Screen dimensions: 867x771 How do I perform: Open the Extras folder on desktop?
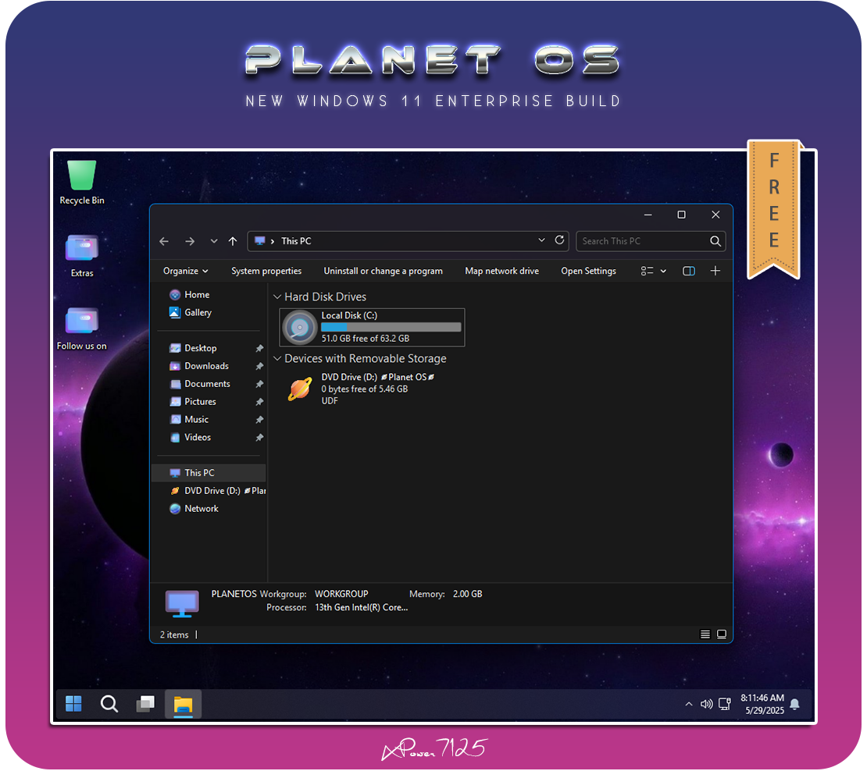pos(82,256)
